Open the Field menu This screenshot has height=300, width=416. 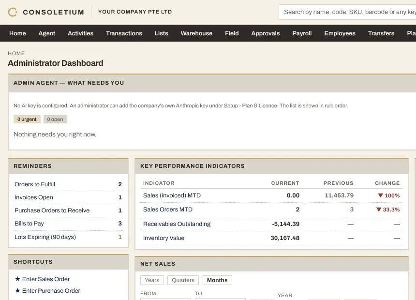[x=232, y=33]
